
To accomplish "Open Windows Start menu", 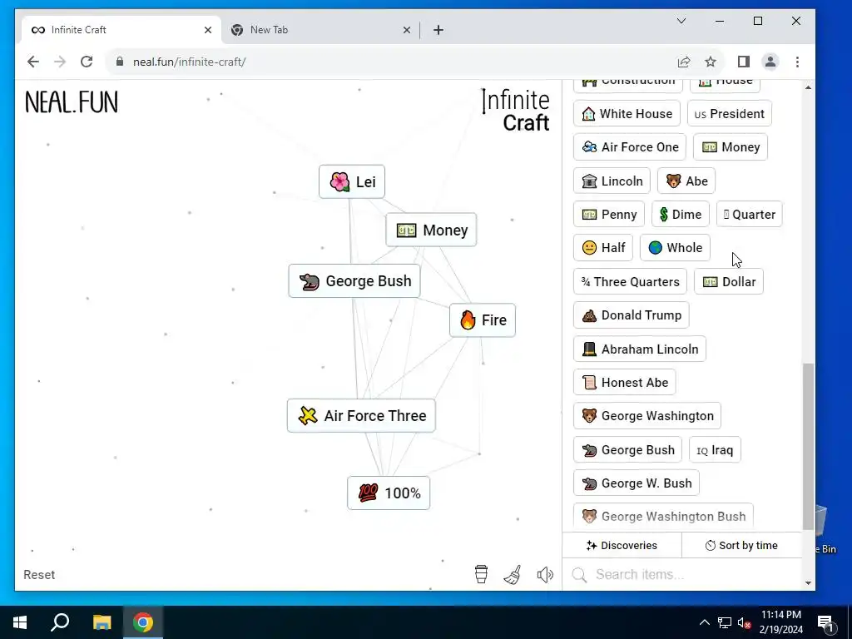I will click(20, 622).
